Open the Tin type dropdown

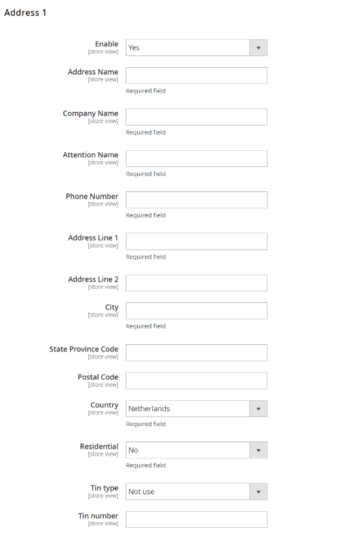197,492
